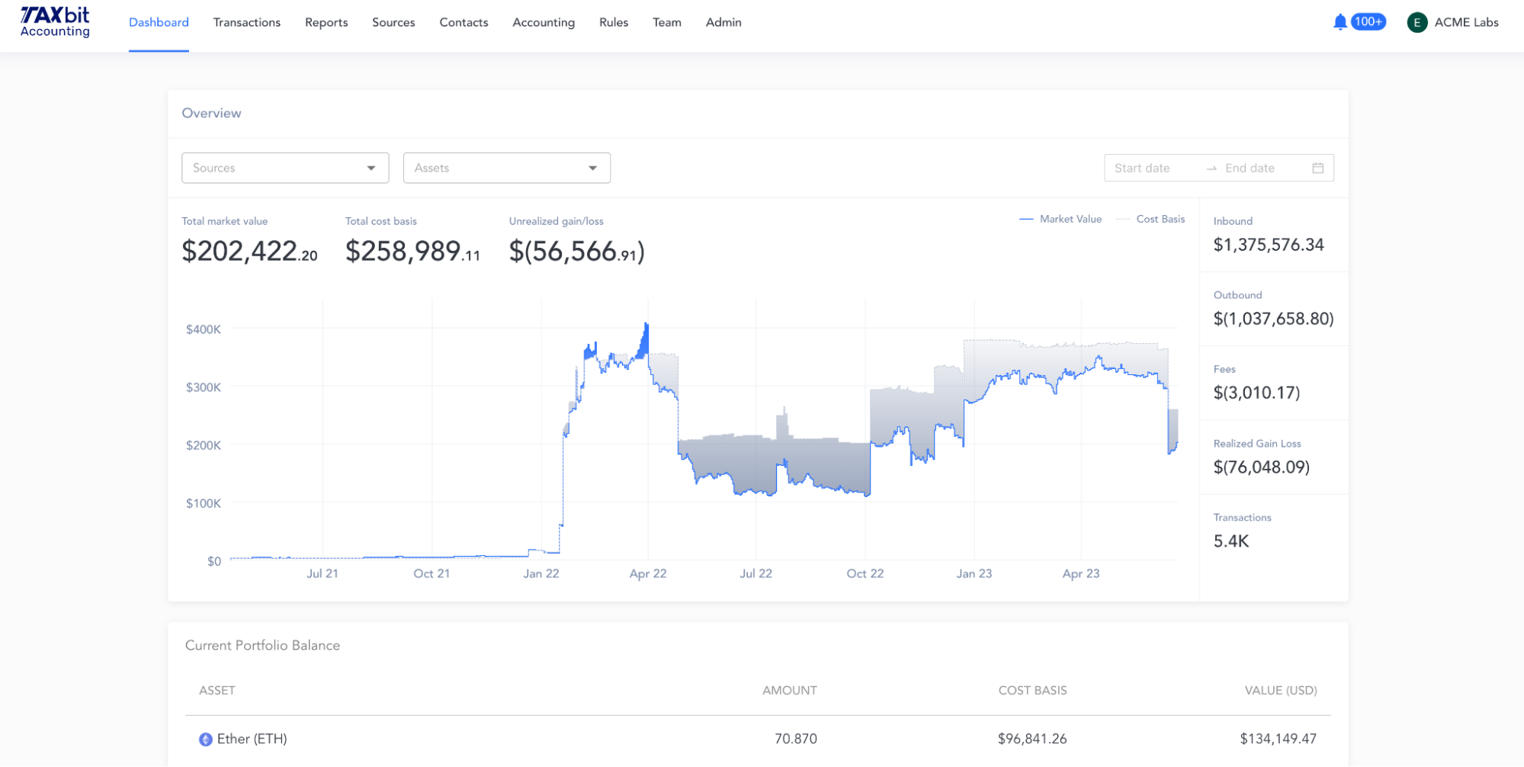
Task: Switch to the Accounting tab
Action: 543,22
